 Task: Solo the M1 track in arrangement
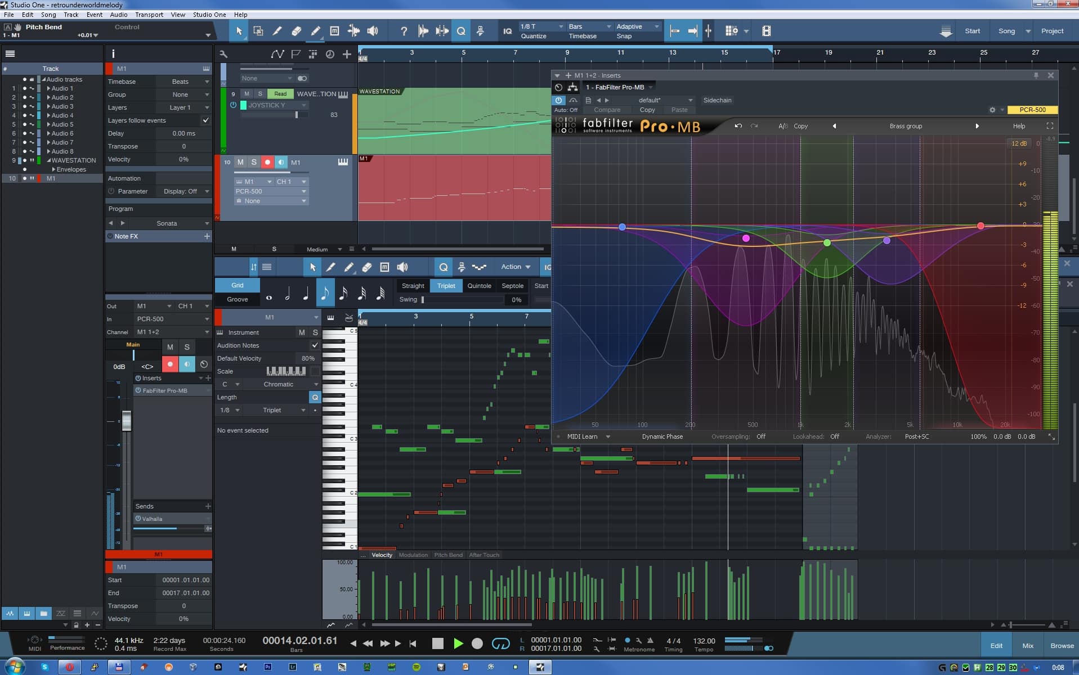(x=254, y=162)
